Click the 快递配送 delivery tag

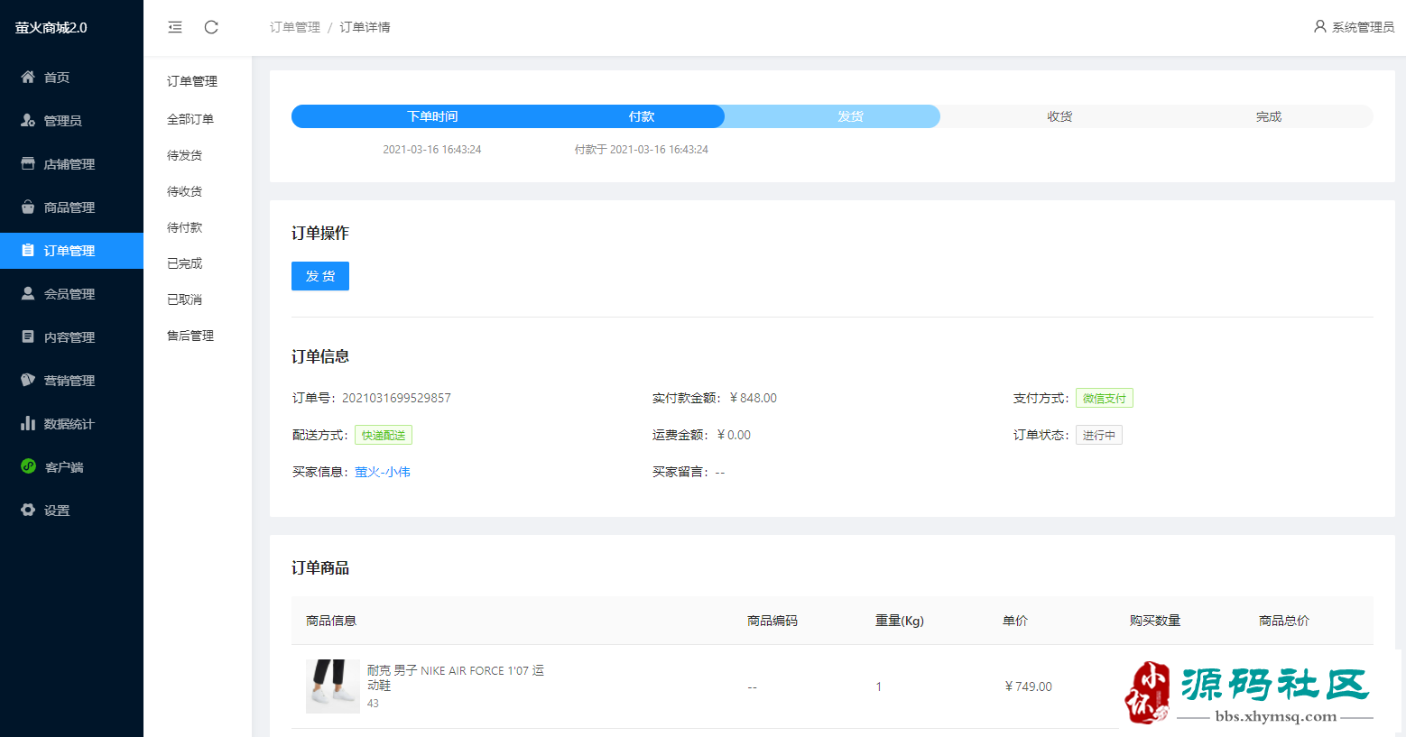click(384, 435)
